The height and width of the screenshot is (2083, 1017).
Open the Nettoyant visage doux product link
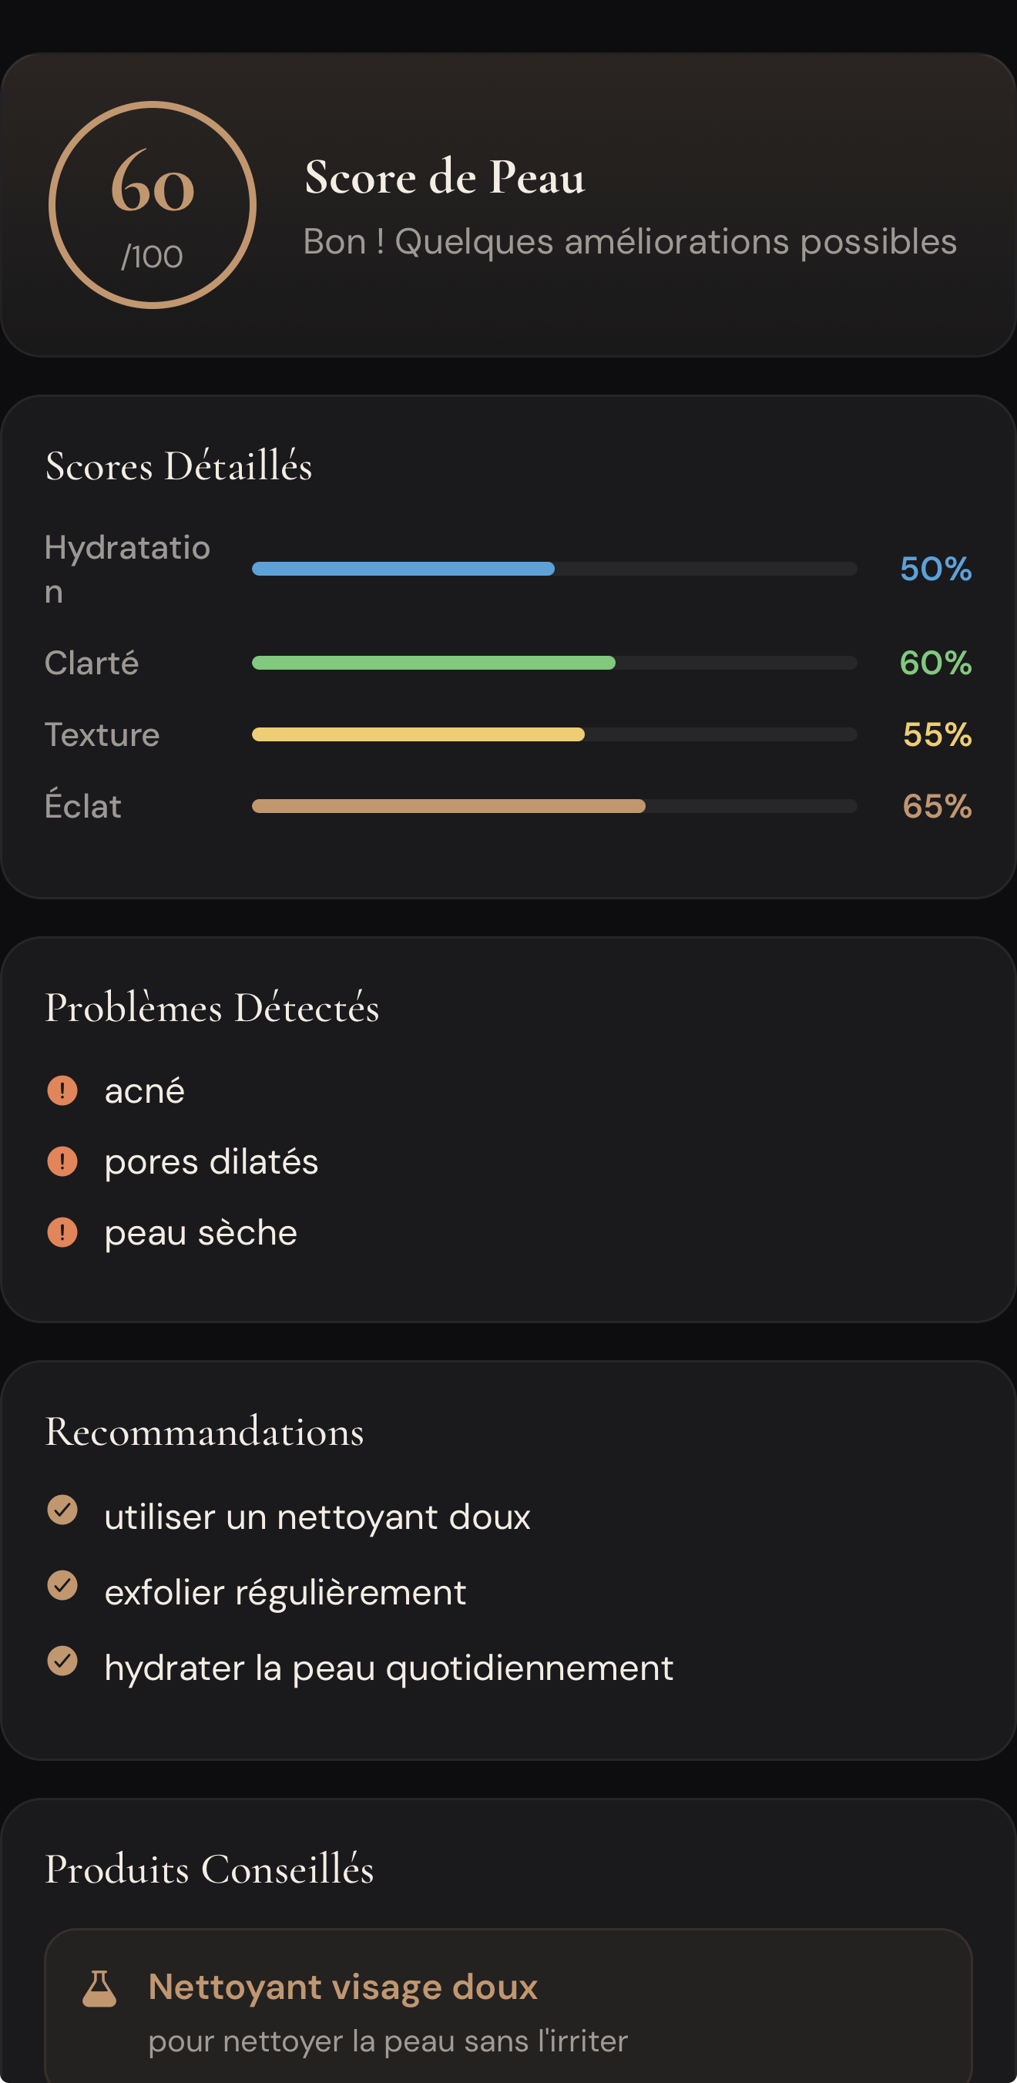click(x=343, y=1987)
